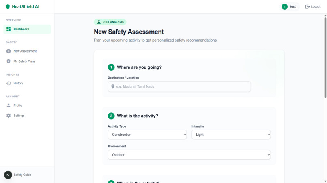Click the INSIGHTS section header in the sidebar
Image resolution: width=327 pixels, height=183 pixels.
pyautogui.click(x=12, y=75)
